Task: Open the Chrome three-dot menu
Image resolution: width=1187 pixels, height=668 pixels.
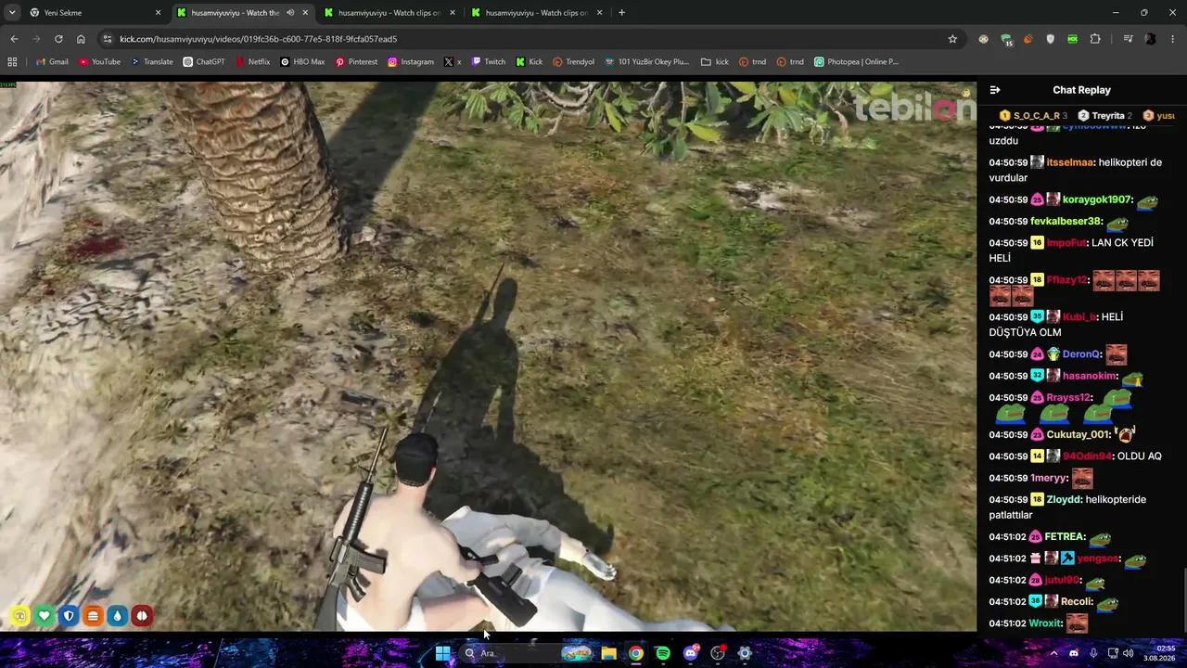Action: click(x=1173, y=39)
